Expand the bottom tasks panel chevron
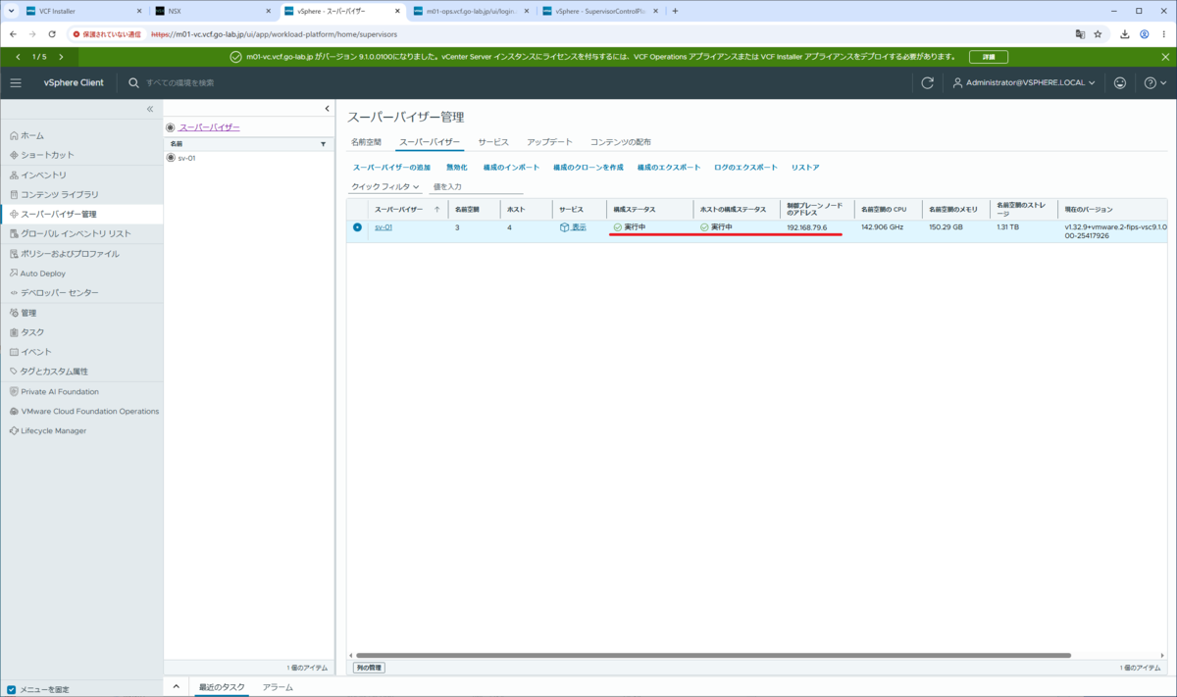This screenshot has height=697, width=1177. point(177,687)
